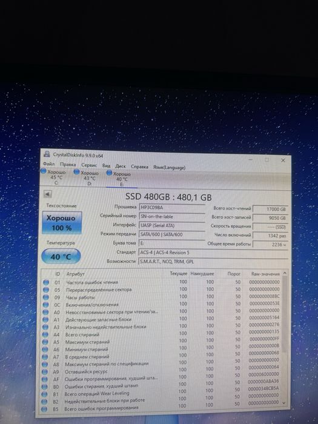Click the status icon of attribute A3

click(45, 327)
